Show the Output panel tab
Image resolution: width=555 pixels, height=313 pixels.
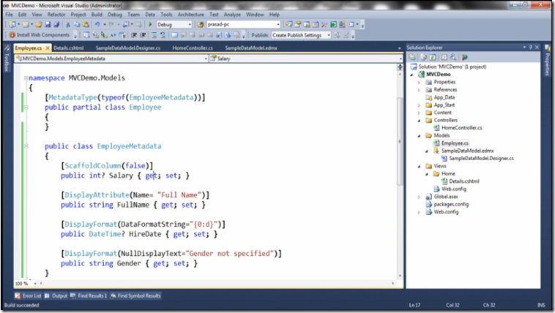pyautogui.click(x=56, y=295)
